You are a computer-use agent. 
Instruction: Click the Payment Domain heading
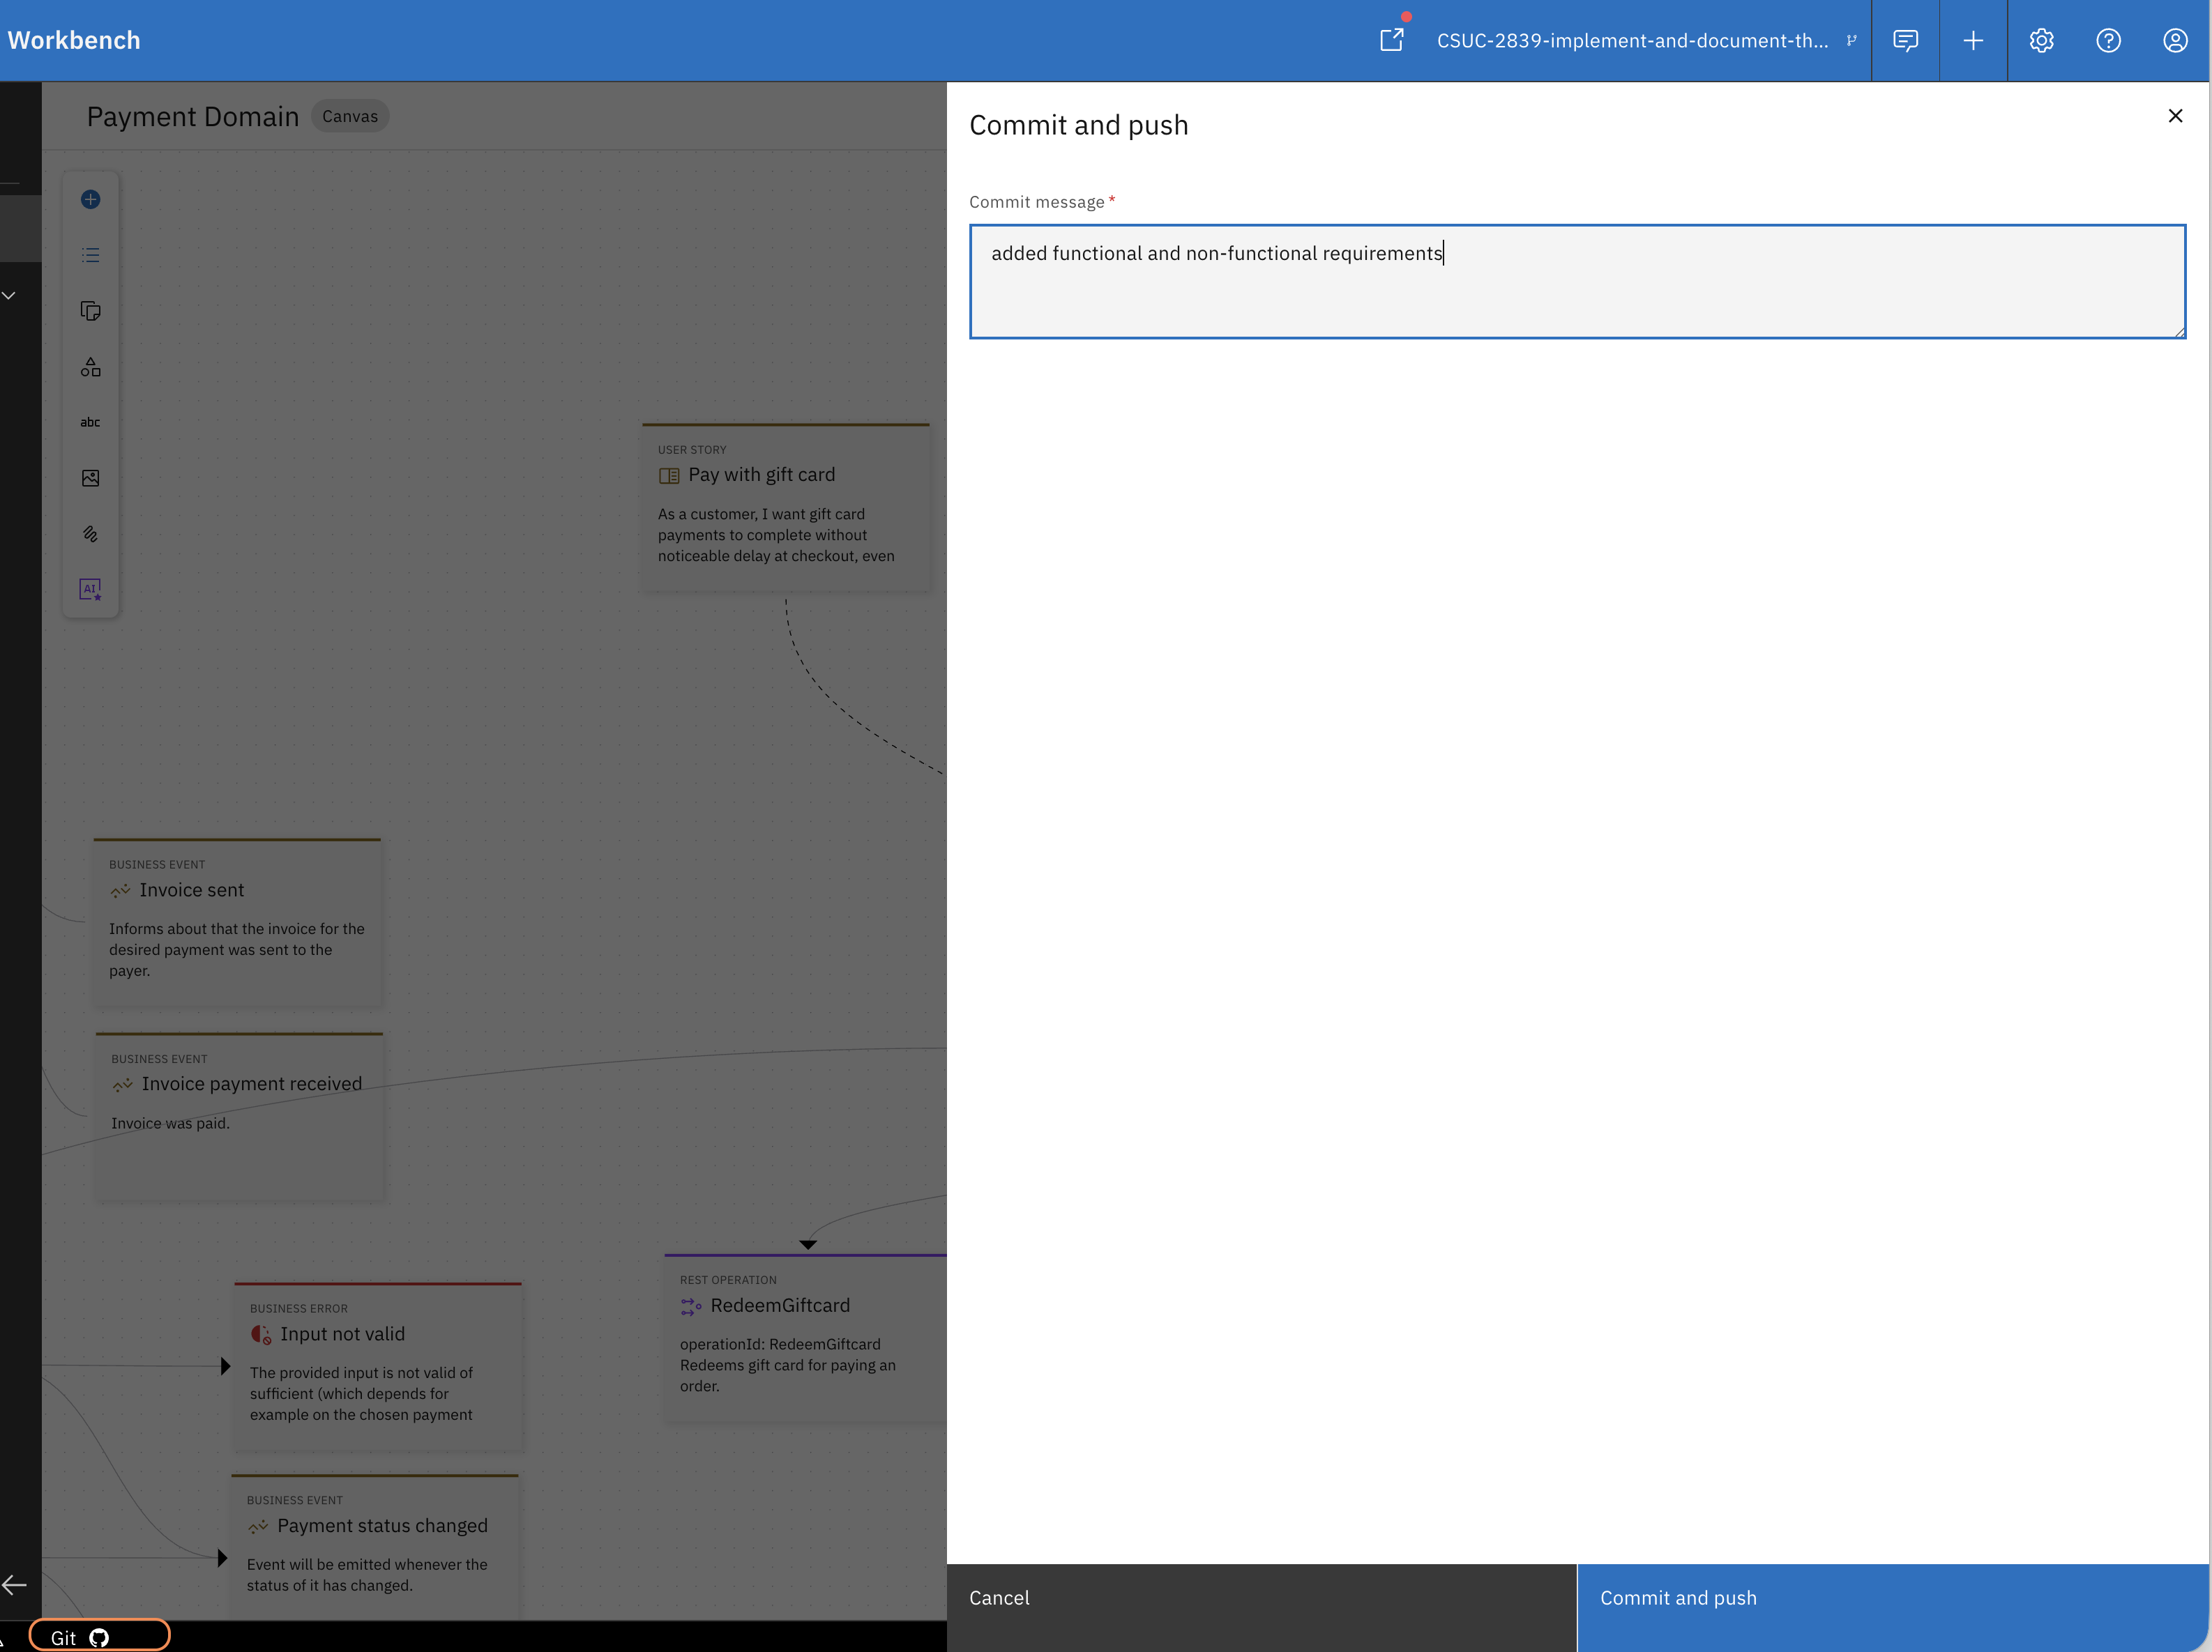[x=193, y=116]
